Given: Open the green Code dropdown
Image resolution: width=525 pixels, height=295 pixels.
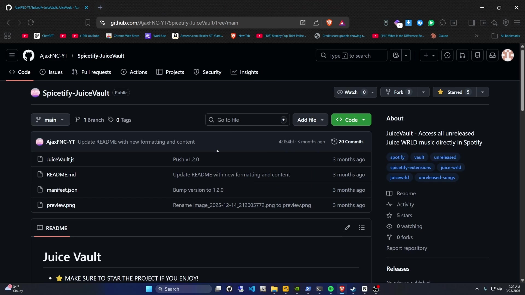Looking at the screenshot, I should 351,120.
